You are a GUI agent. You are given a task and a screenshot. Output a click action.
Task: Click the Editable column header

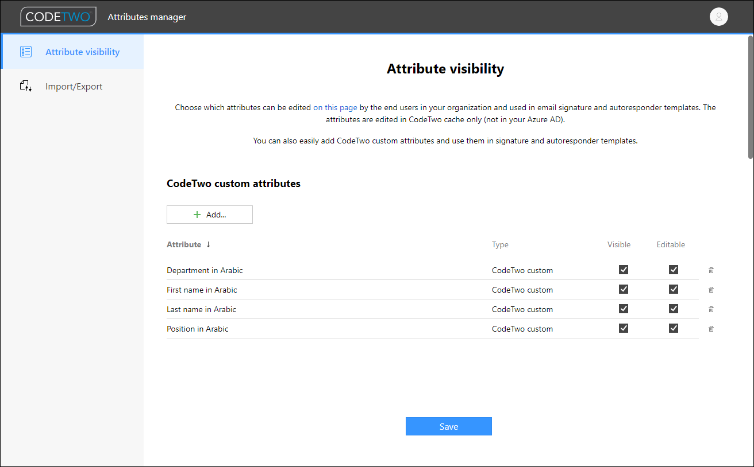tap(671, 244)
